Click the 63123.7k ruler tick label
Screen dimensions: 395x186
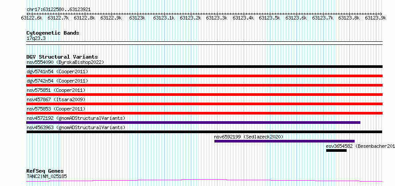323,18
